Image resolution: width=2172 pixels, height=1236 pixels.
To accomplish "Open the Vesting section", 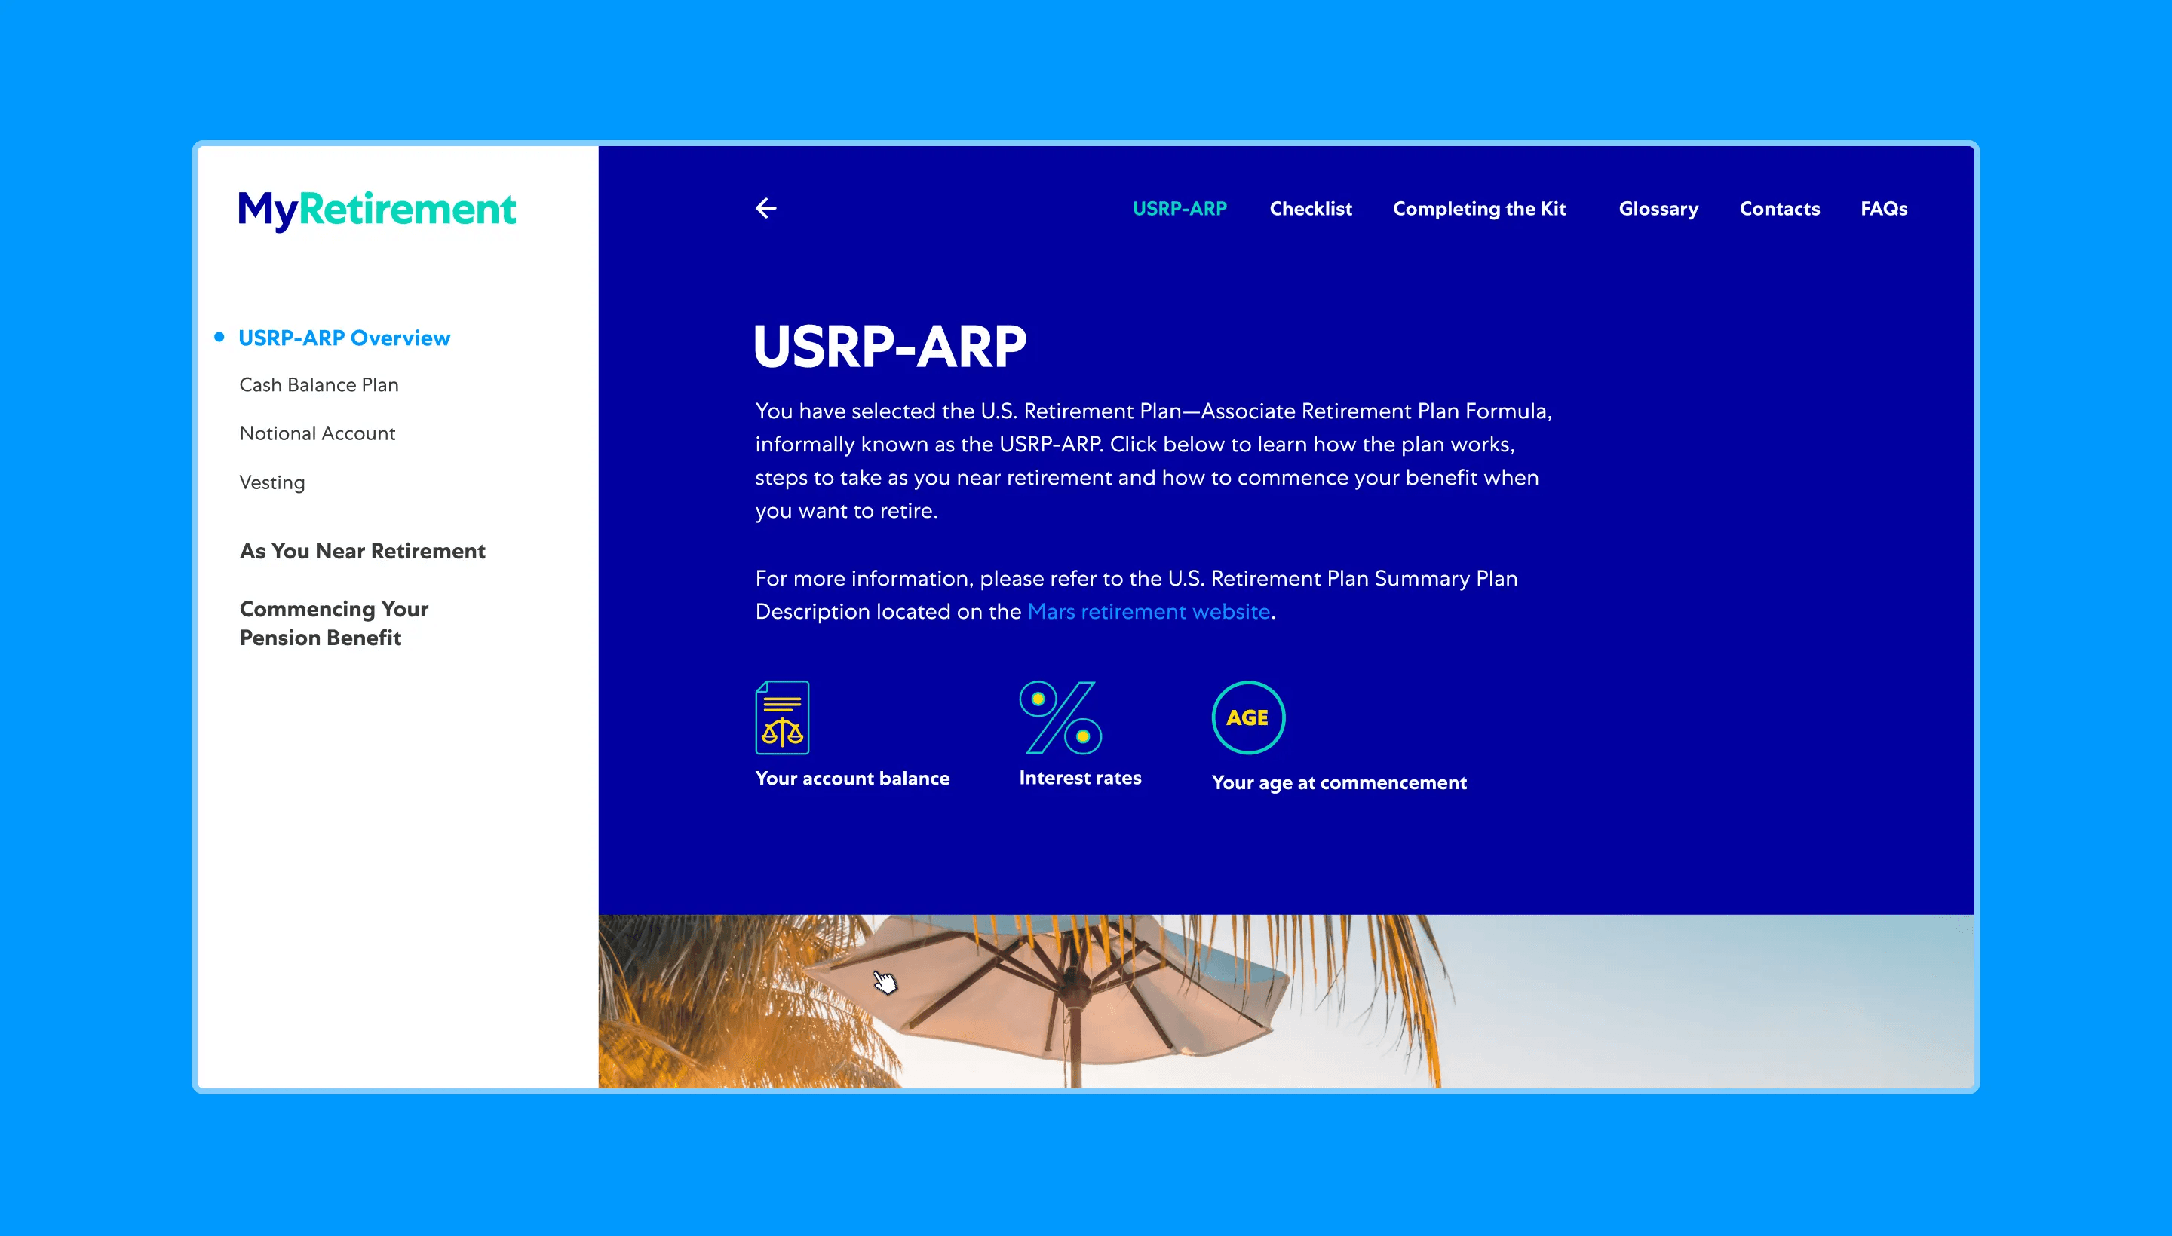I will 271,483.
